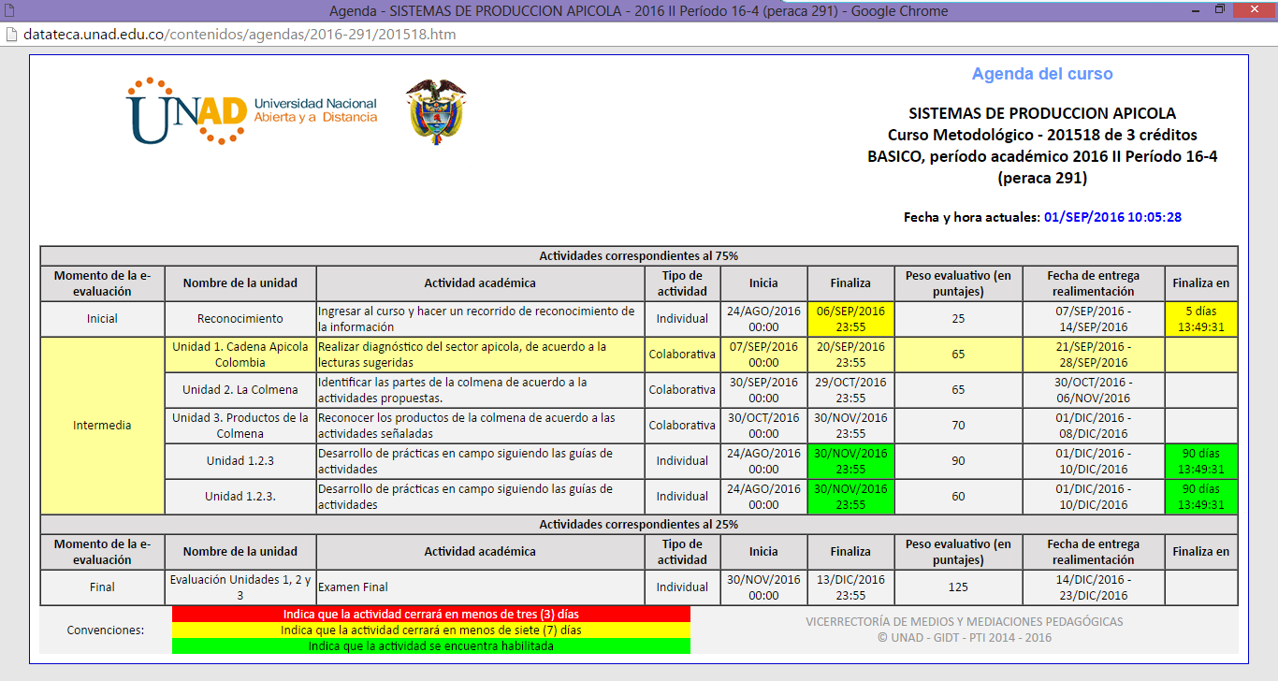Click the green 'actividad habilitada' legend bar
Image resolution: width=1278 pixels, height=681 pixels.
(430, 645)
